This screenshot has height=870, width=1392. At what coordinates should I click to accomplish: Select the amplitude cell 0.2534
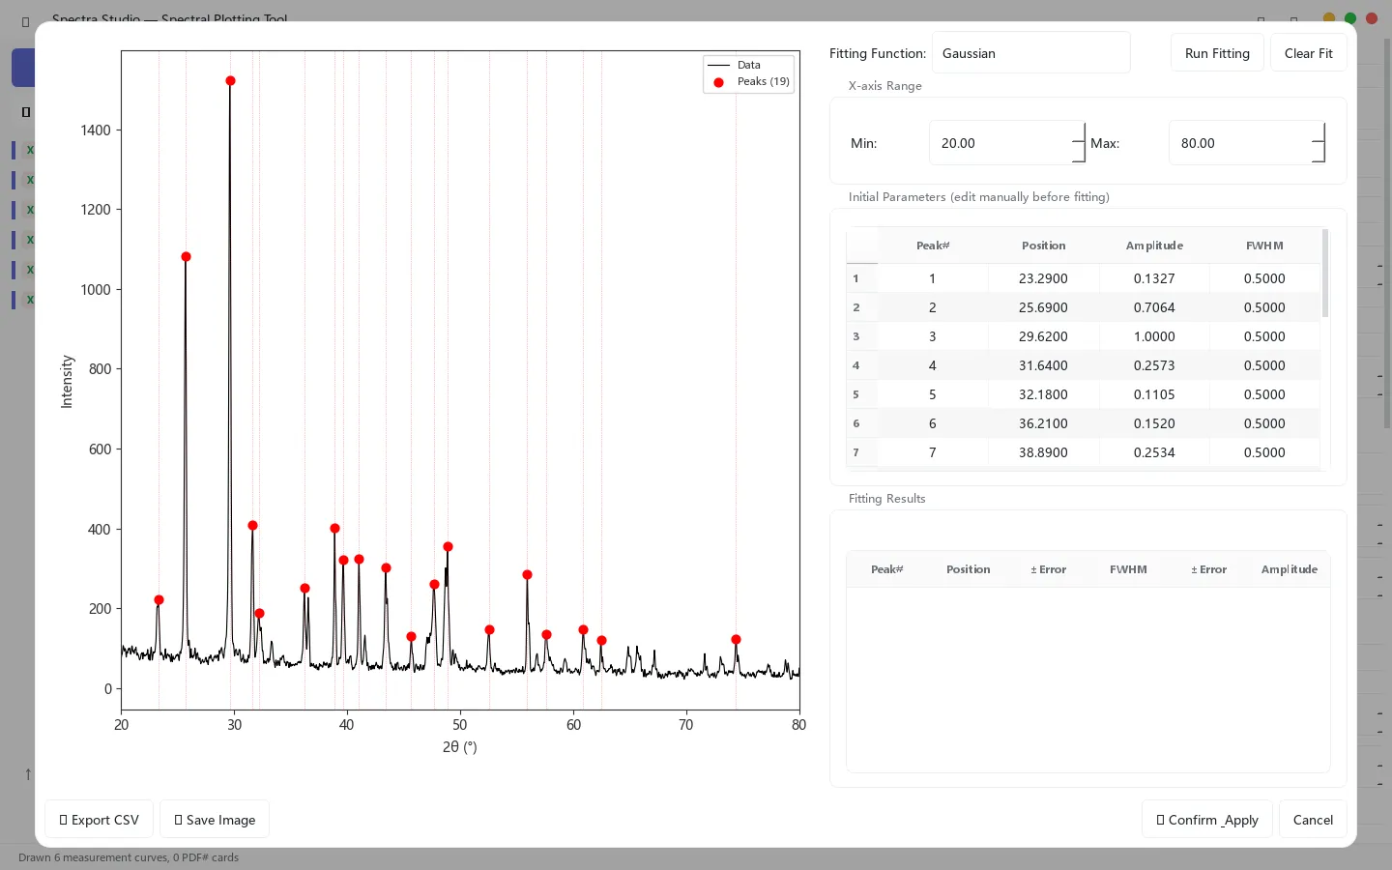(x=1154, y=452)
